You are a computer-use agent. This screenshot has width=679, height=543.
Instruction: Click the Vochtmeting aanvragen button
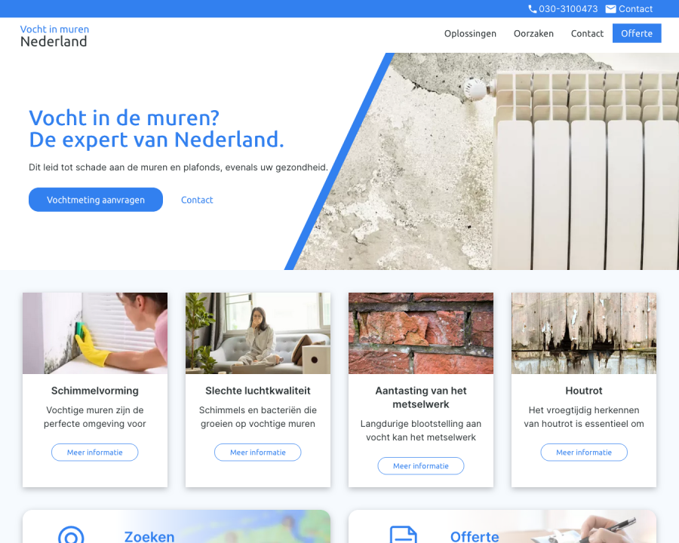coord(95,199)
